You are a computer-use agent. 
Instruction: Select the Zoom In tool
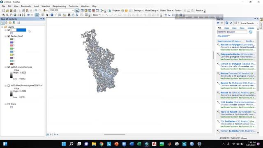(3, 15)
